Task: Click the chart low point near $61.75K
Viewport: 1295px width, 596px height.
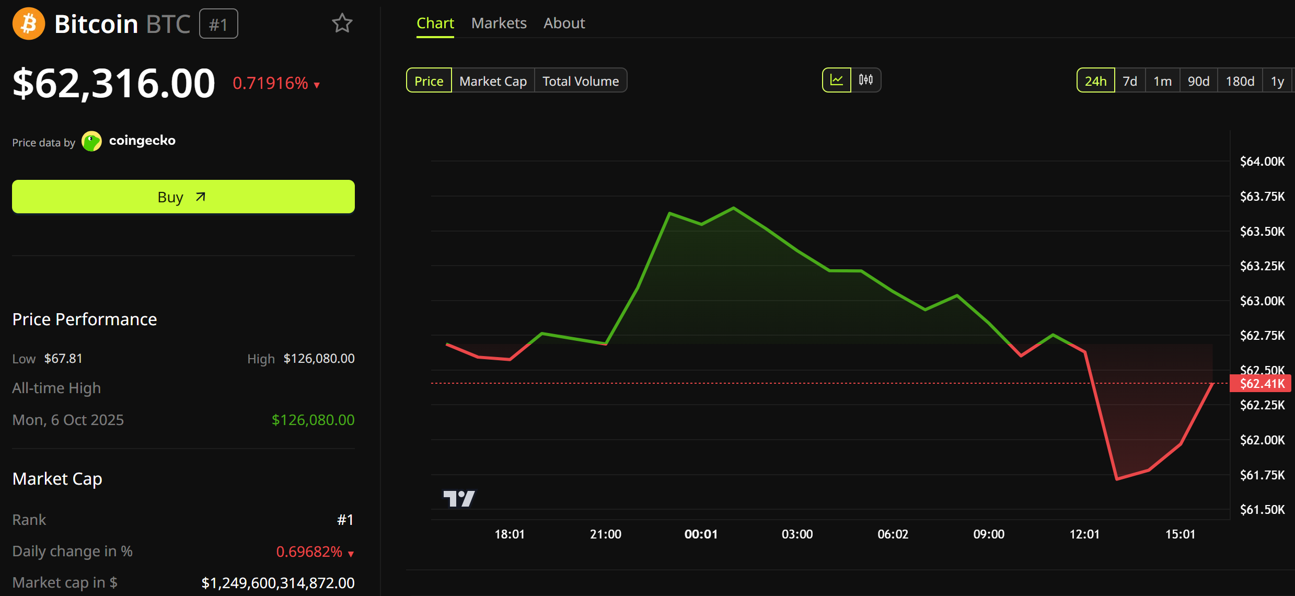Action: click(x=1117, y=478)
